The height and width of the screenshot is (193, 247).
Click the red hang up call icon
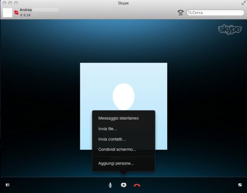(137, 185)
